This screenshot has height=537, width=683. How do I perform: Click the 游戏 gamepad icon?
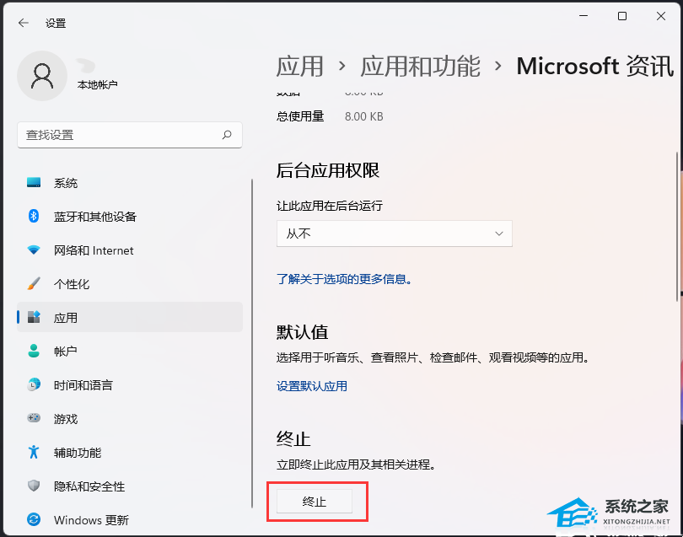(x=34, y=418)
